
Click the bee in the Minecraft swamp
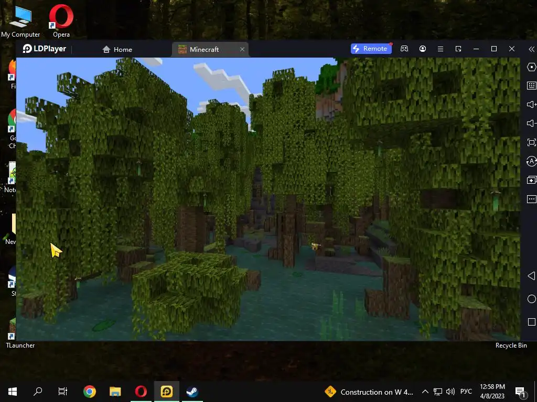tap(315, 246)
